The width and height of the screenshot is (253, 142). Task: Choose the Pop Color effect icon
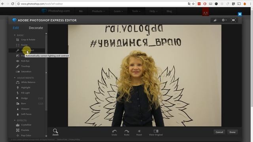(17, 135)
